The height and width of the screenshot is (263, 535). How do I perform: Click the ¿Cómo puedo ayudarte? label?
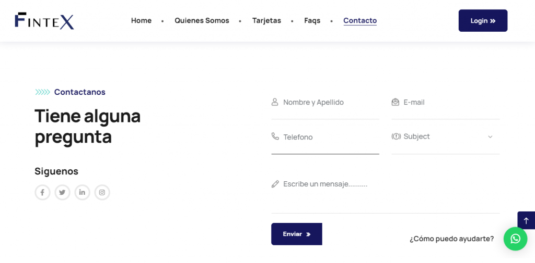[x=451, y=239]
